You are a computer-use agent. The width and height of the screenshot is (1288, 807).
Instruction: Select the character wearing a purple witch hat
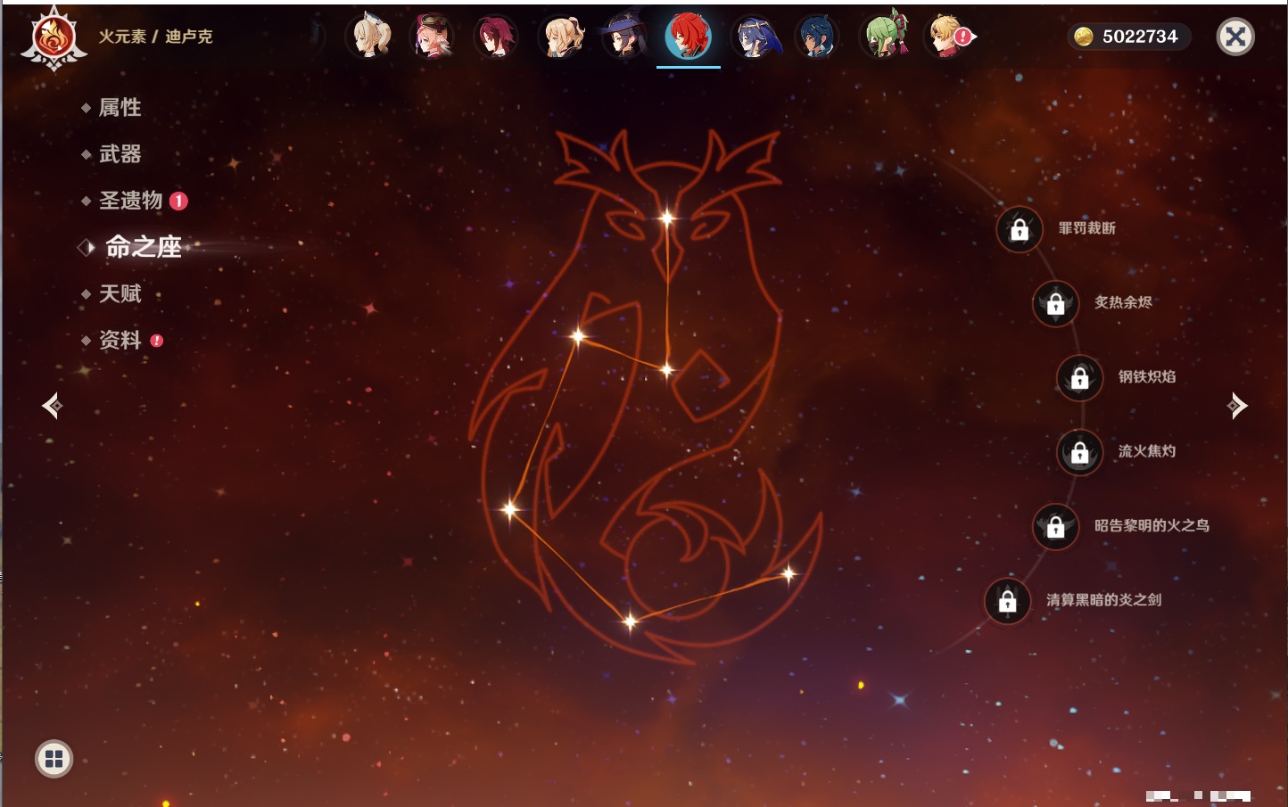coord(623,37)
